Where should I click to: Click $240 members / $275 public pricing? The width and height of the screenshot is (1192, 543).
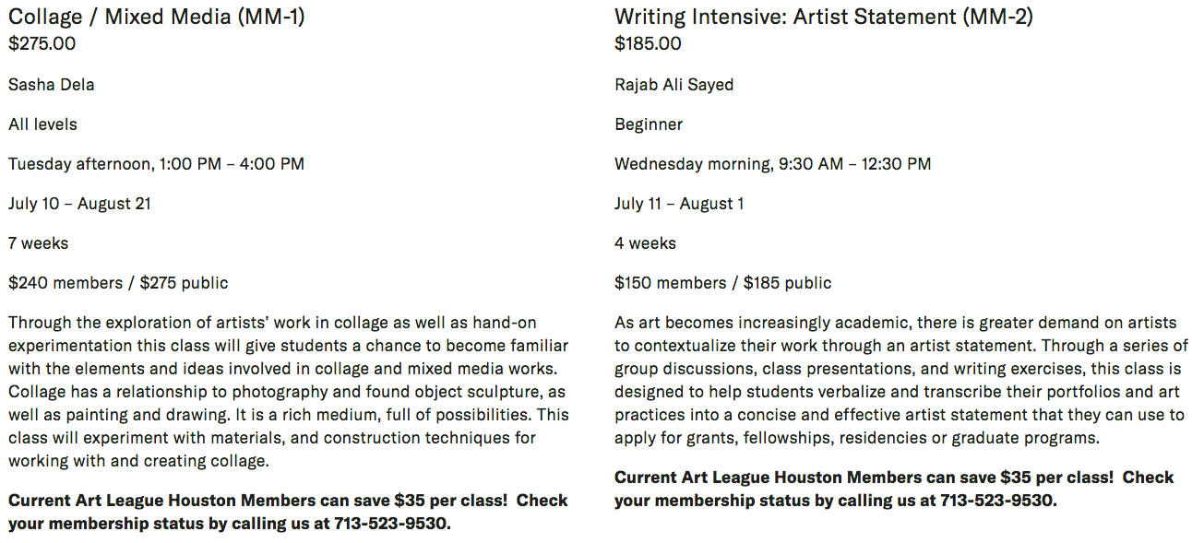click(118, 283)
